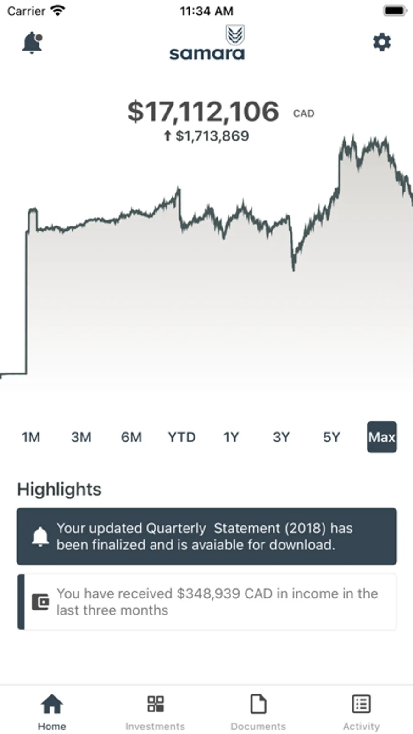This screenshot has height=734, width=413.
Task: Tap the Samara logo
Action: tap(207, 45)
